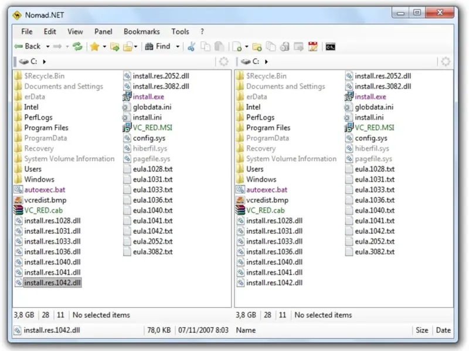Select autoexec.bat in the left panel
The width and height of the screenshot is (469, 351).
[39, 190]
